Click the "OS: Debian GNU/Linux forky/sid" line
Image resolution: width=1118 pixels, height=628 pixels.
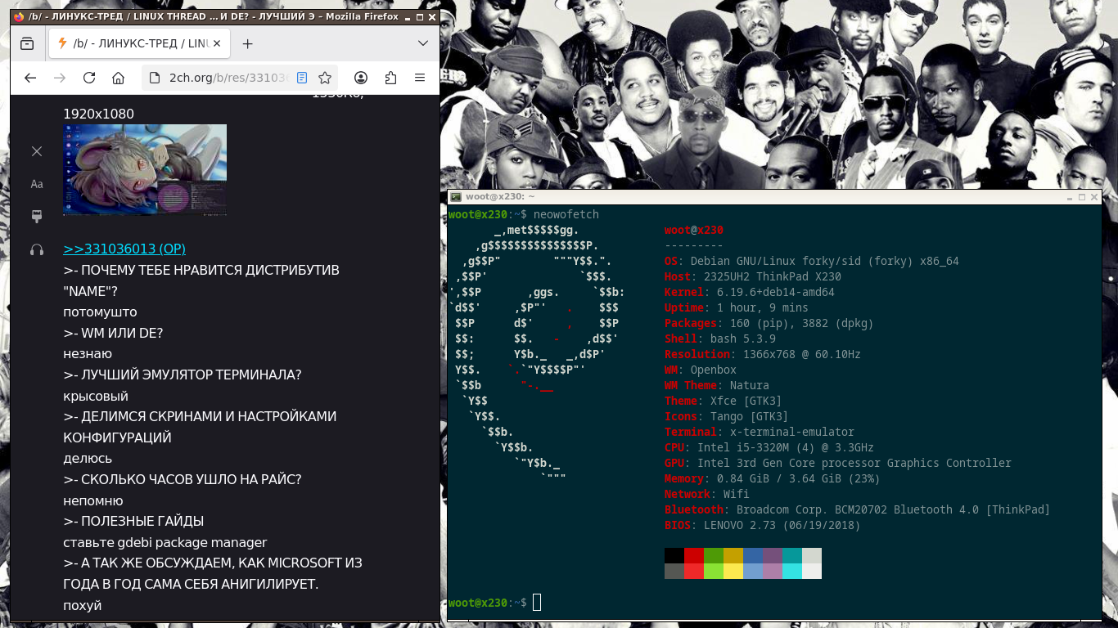[812, 262]
